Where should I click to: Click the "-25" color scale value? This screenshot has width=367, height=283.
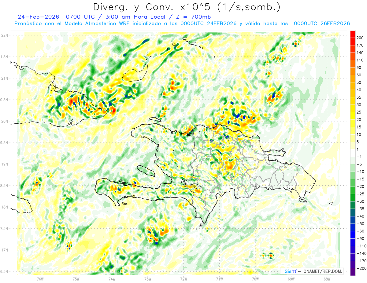tap(360, 194)
